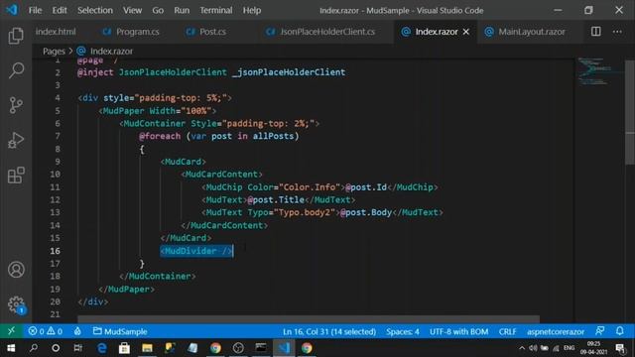Switch to the index.html tab
635x357 pixels.
click(56, 32)
